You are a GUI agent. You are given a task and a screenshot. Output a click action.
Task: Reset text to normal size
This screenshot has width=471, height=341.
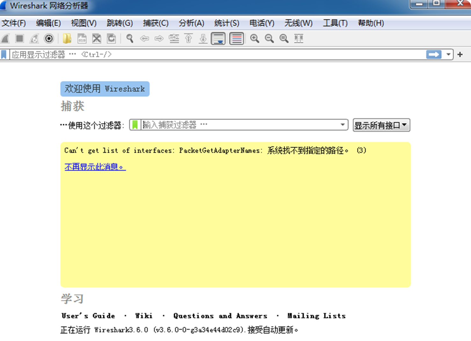[x=284, y=39]
